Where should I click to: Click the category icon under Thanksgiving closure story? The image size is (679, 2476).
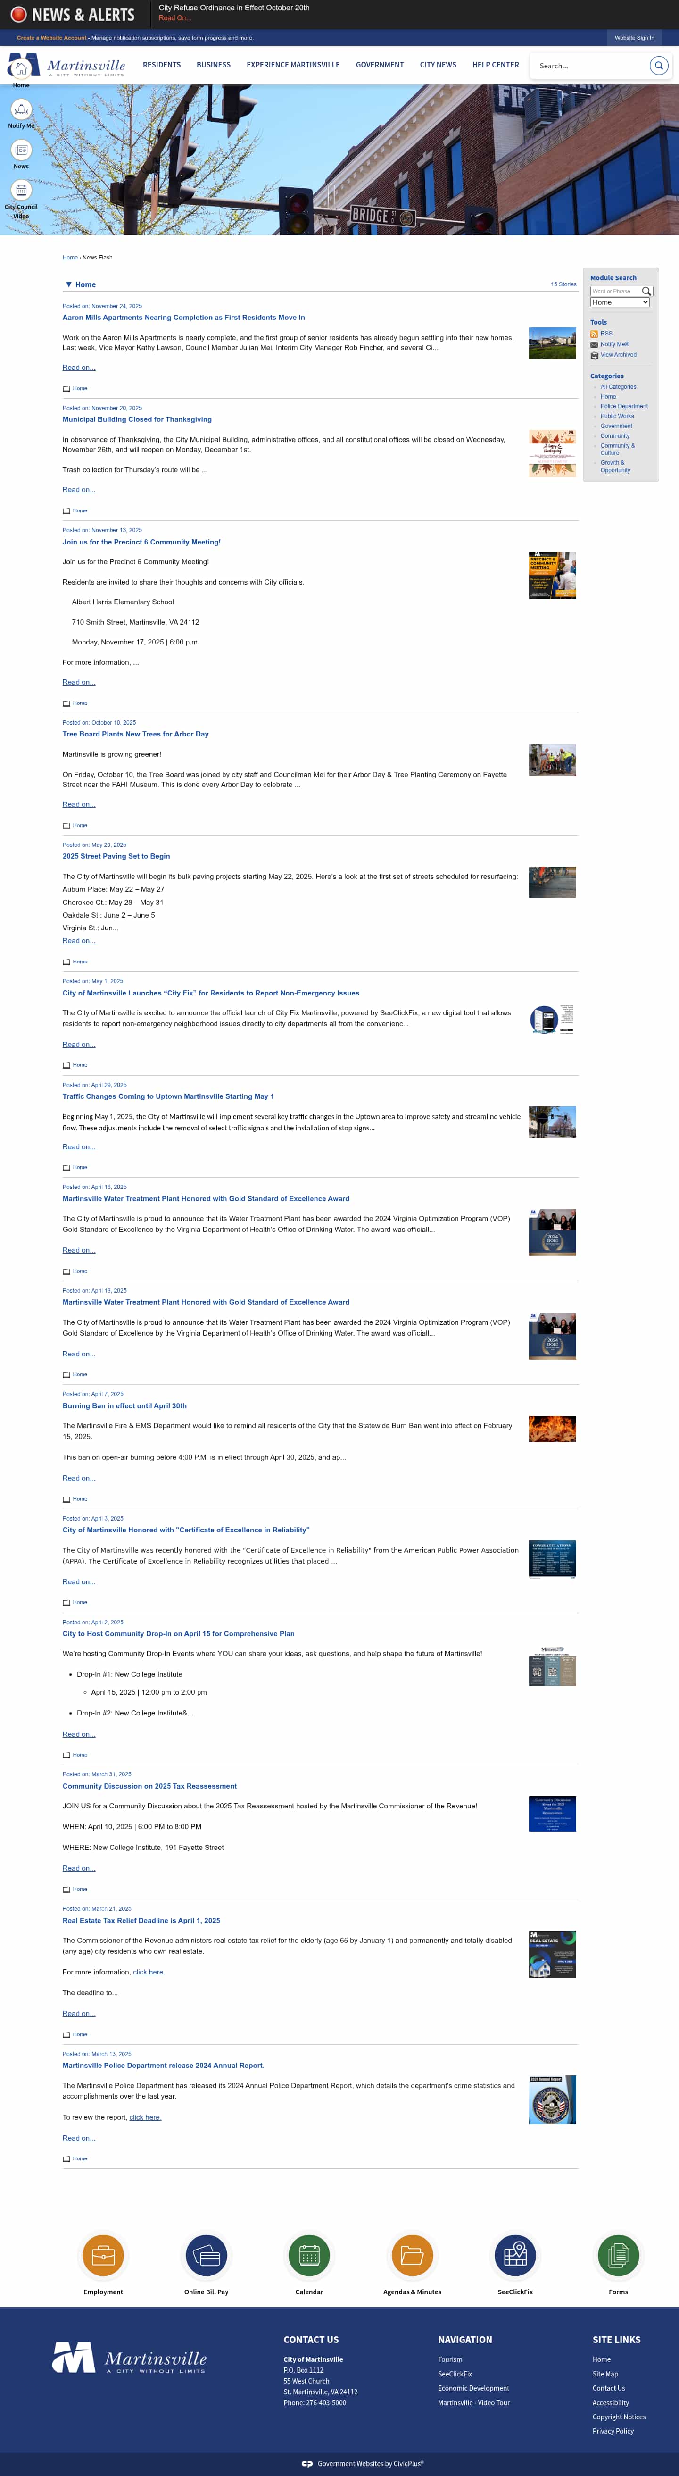(66, 511)
